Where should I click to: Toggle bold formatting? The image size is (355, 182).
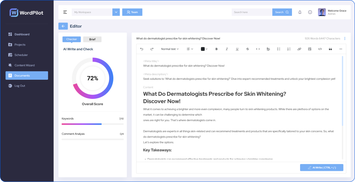coord(217,49)
